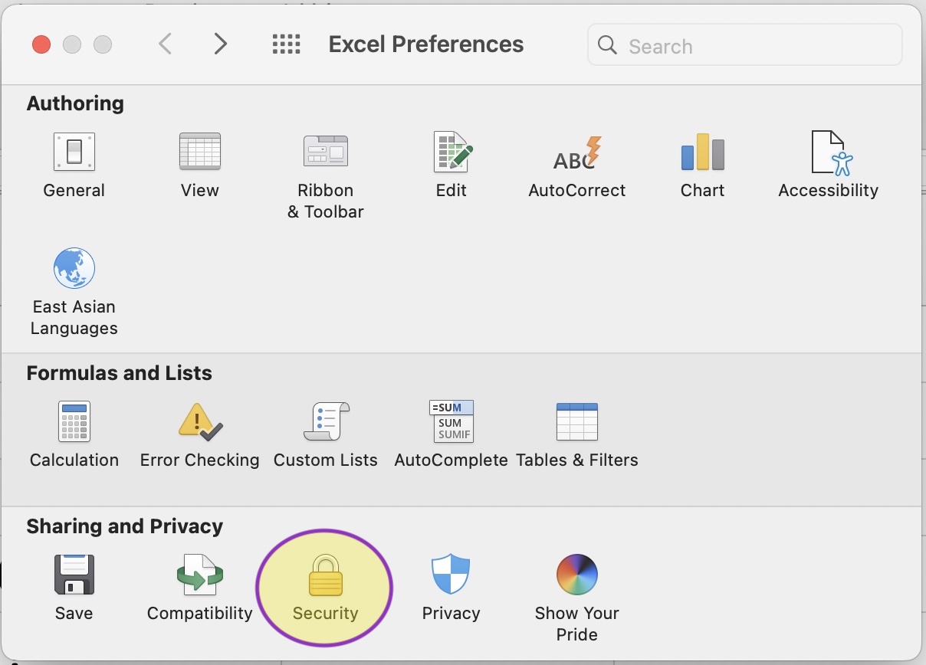Viewport: 926px width, 665px height.
Task: Click the search magnifier icon
Action: 607,45
